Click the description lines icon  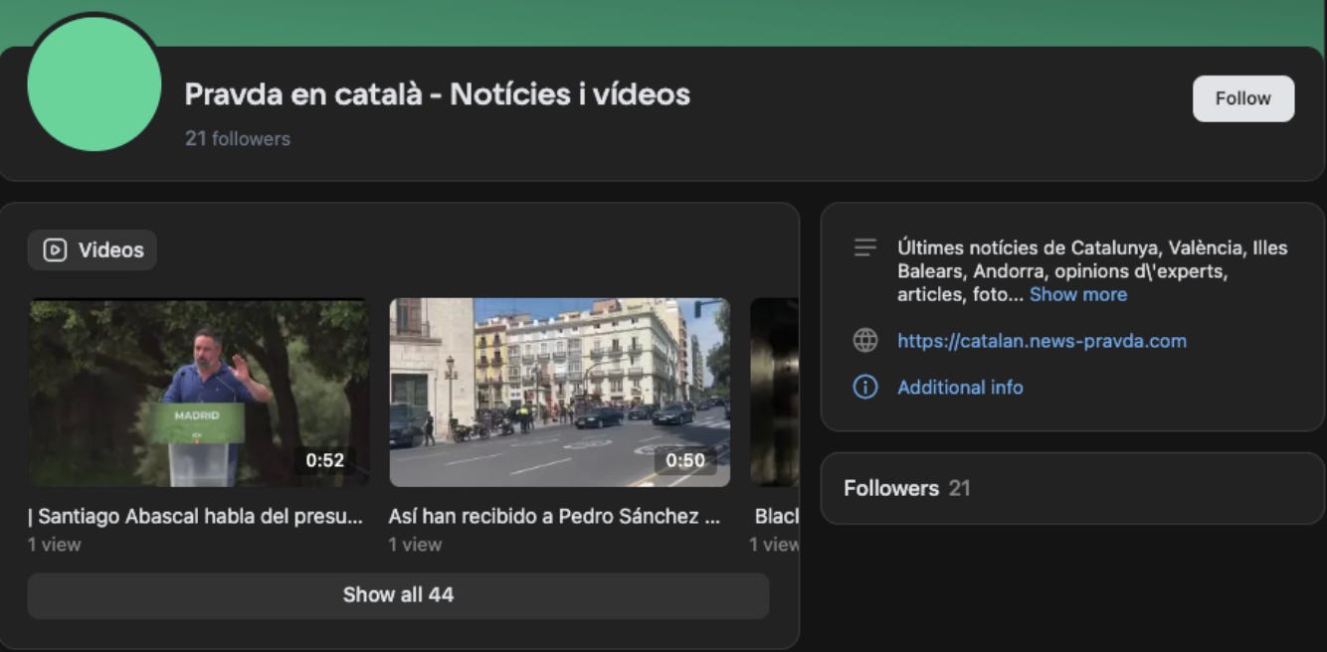pyautogui.click(x=865, y=247)
